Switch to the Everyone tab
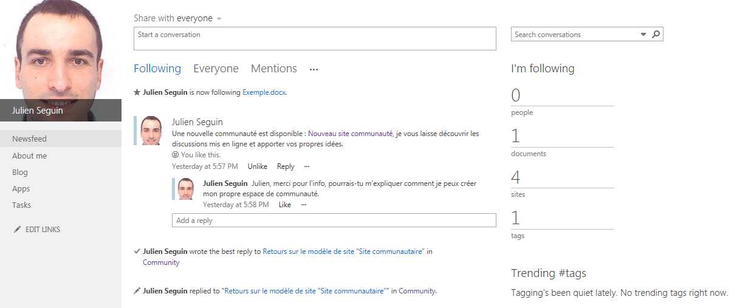The width and height of the screenshot is (737, 308). click(x=216, y=69)
